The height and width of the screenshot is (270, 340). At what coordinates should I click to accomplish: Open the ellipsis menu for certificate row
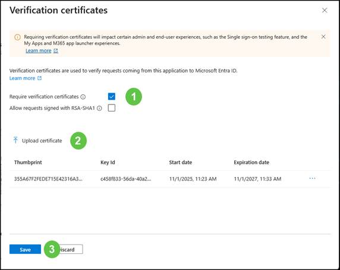[x=312, y=179]
